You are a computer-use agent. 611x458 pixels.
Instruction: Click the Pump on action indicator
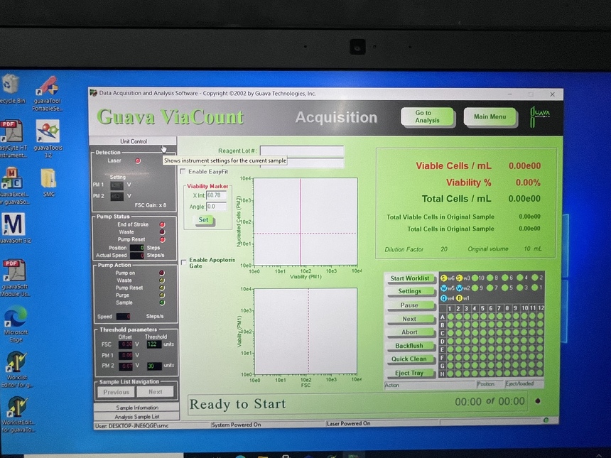click(x=162, y=272)
